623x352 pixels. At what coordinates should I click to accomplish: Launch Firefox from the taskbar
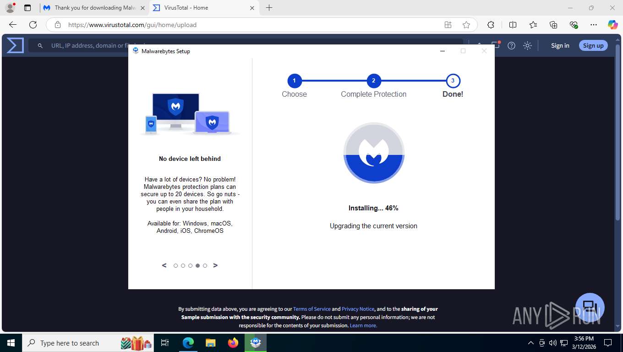point(233,343)
